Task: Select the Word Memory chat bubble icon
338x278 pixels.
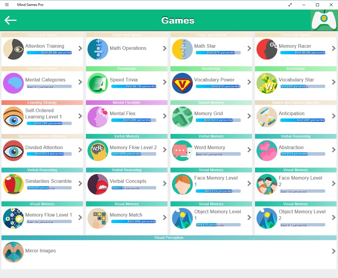Action: coord(182,150)
